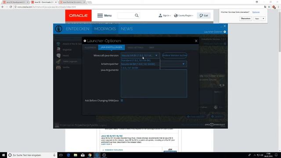
Task: Expand the Nein dropdown arrow
Action: (x=263, y=18)
